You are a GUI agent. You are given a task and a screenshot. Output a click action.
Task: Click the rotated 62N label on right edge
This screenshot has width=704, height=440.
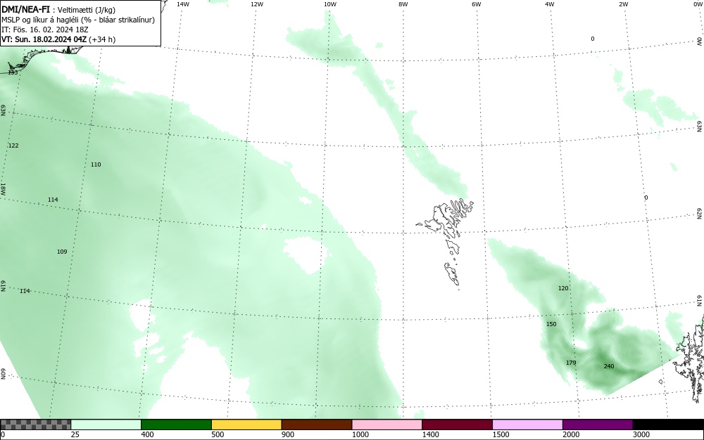[x=700, y=214]
